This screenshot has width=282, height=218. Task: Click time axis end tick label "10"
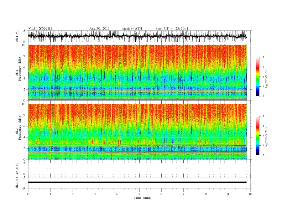coord(250,194)
